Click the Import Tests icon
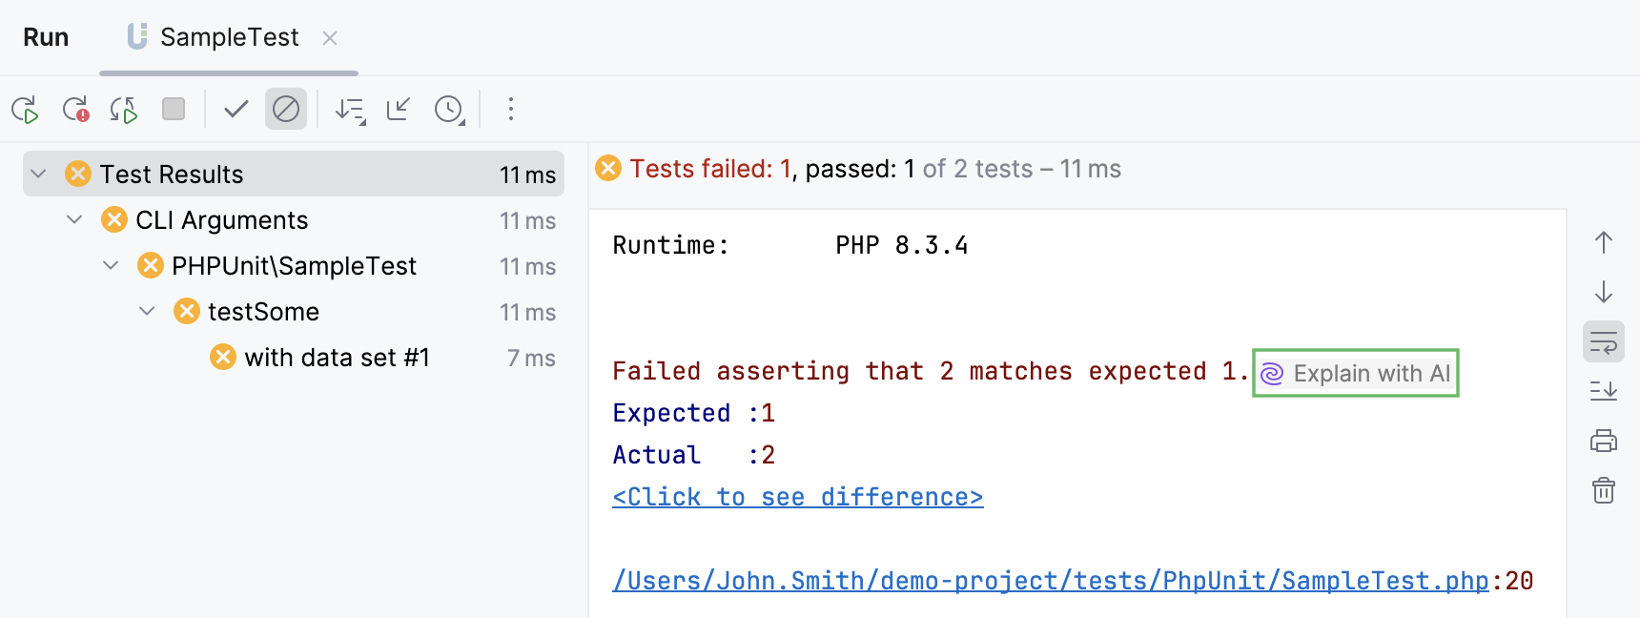 click(x=399, y=110)
